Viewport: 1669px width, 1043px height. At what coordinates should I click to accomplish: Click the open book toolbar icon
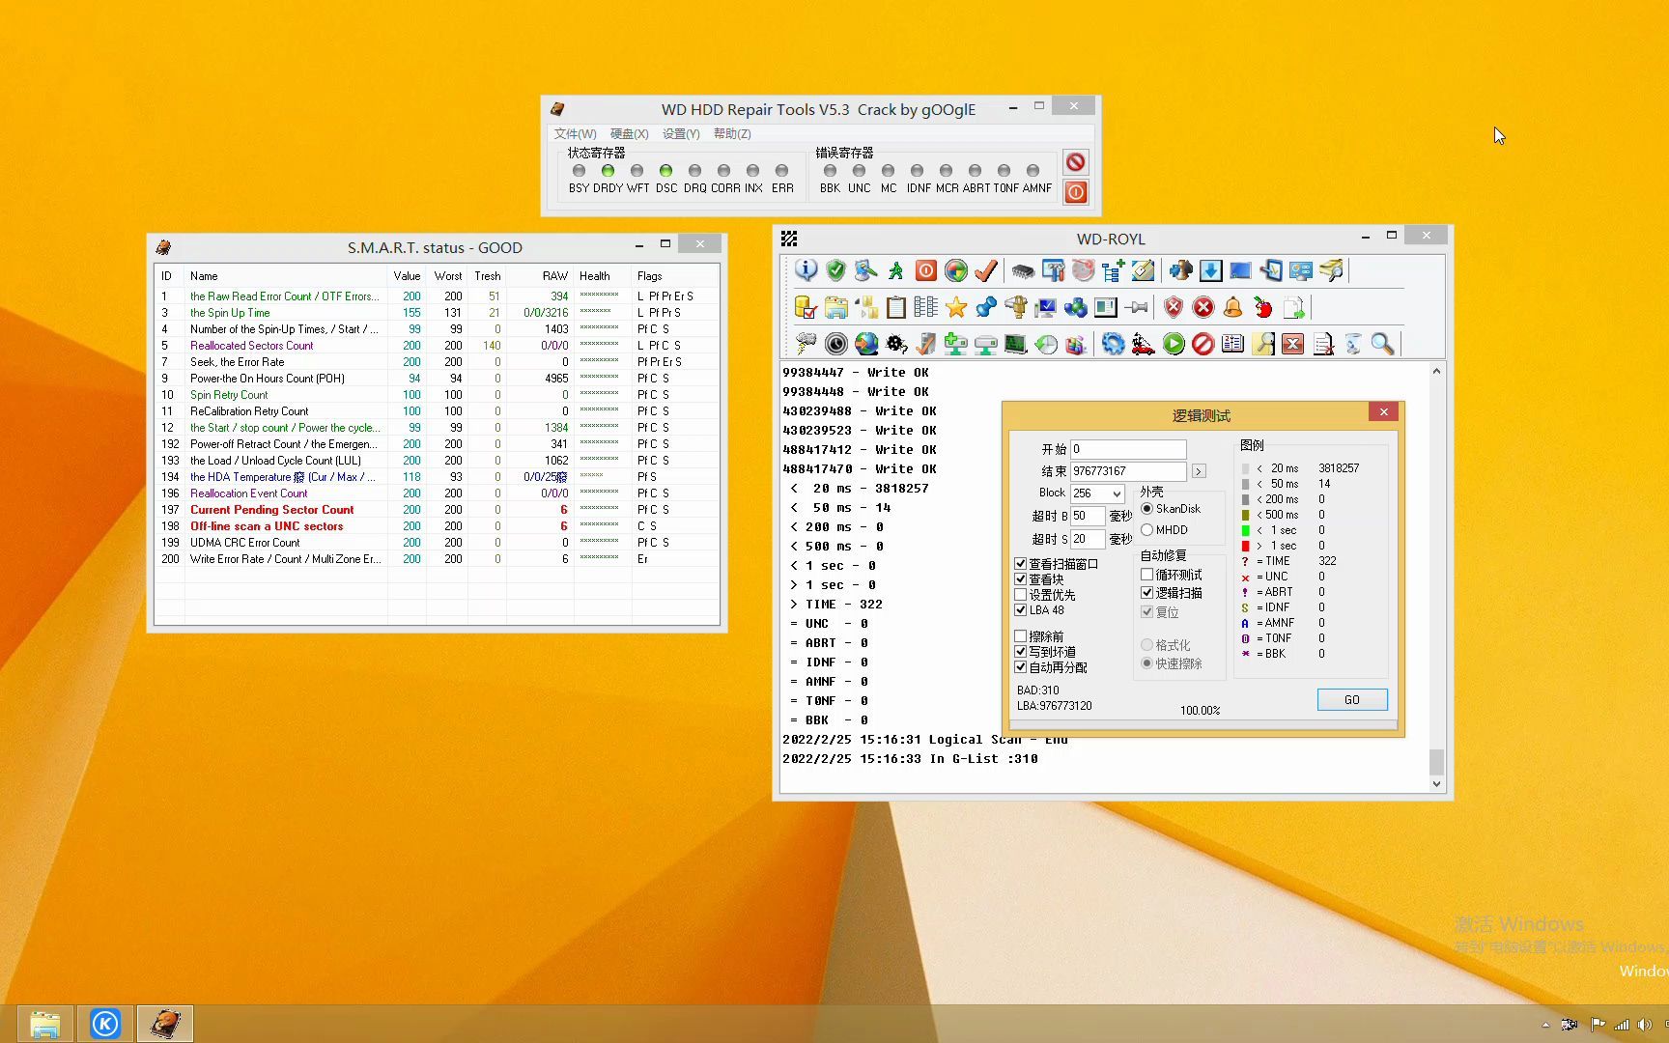[x=1232, y=344]
